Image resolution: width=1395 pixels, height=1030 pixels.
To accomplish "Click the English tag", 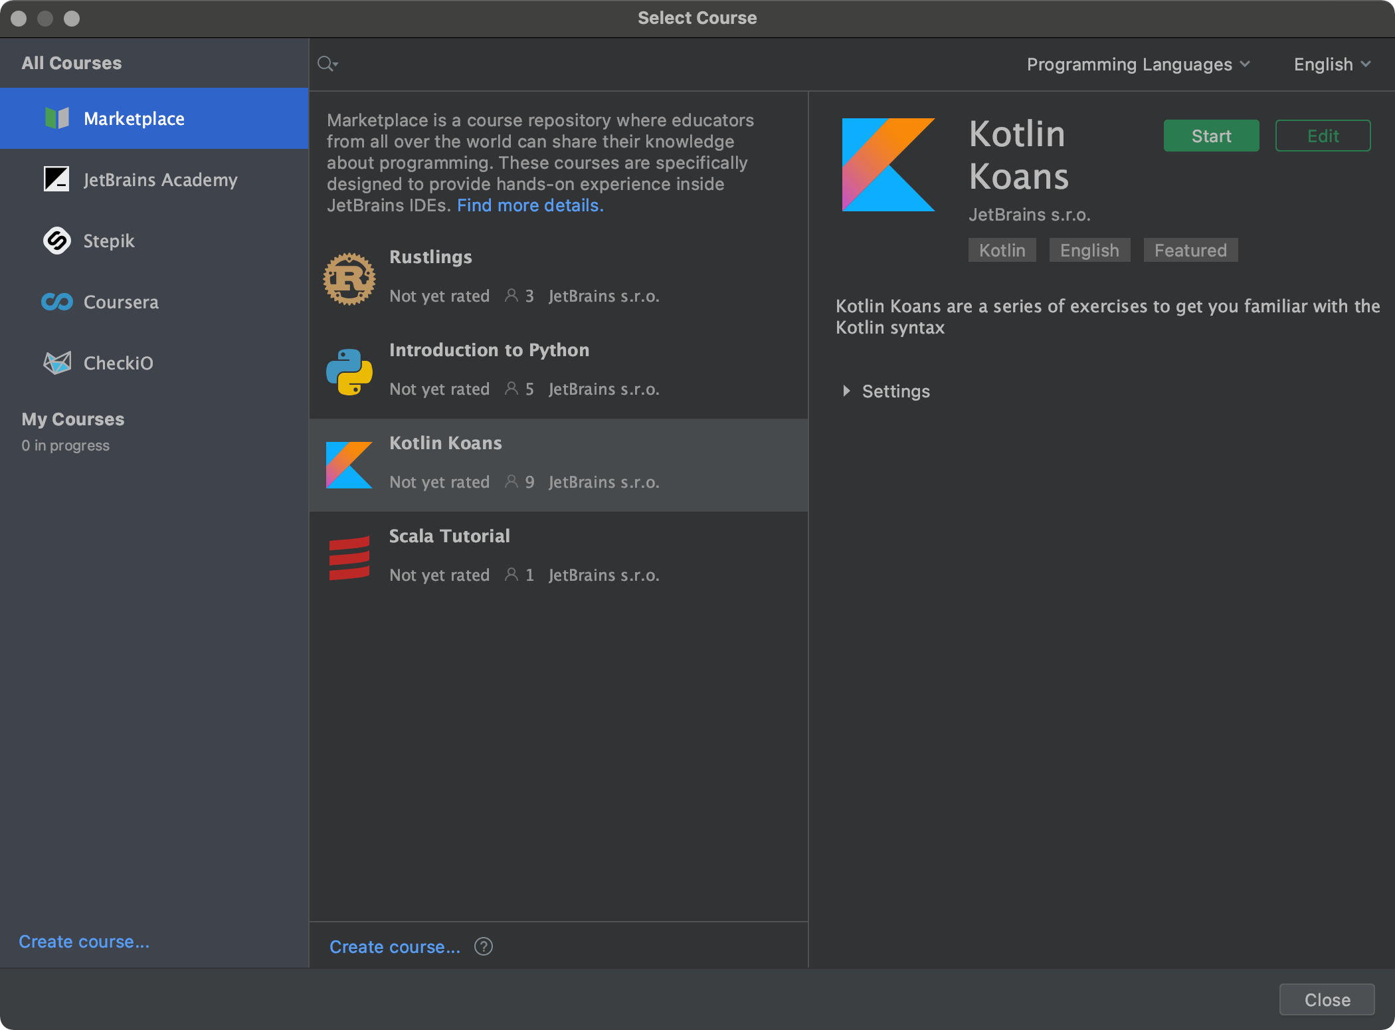I will click(1090, 250).
